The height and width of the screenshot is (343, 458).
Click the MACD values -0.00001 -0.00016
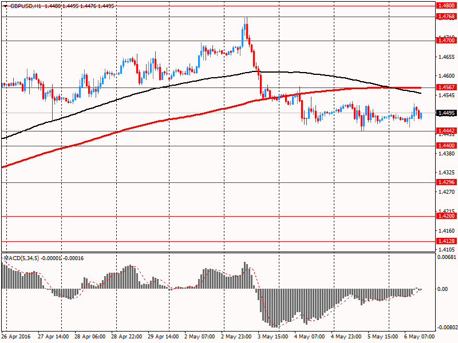click(x=62, y=258)
